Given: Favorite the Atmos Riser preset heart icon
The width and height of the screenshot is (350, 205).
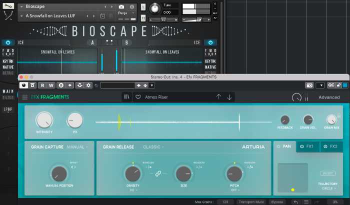Looking at the screenshot, I should [138, 97].
